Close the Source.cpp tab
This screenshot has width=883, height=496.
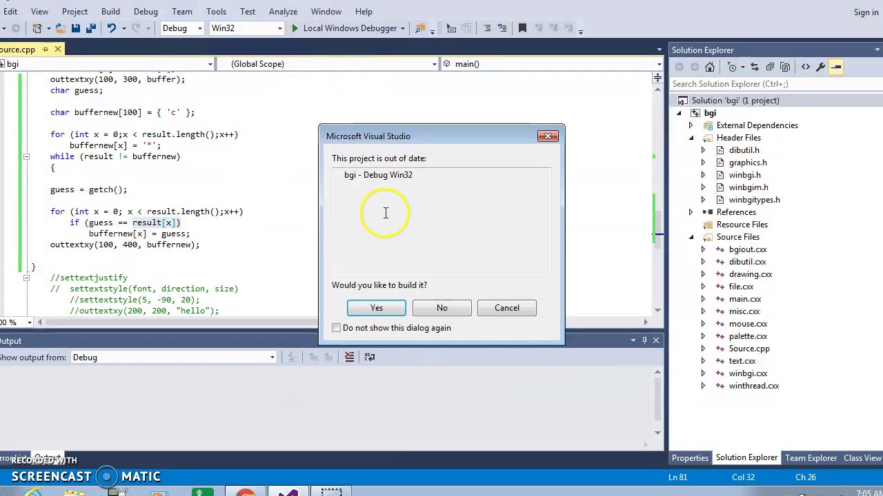(58, 50)
